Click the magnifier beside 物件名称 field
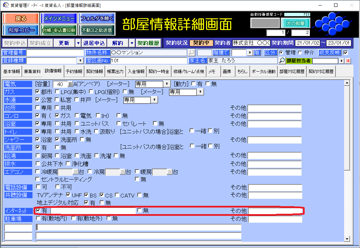The height and width of the screenshot is (248, 360). (191, 53)
